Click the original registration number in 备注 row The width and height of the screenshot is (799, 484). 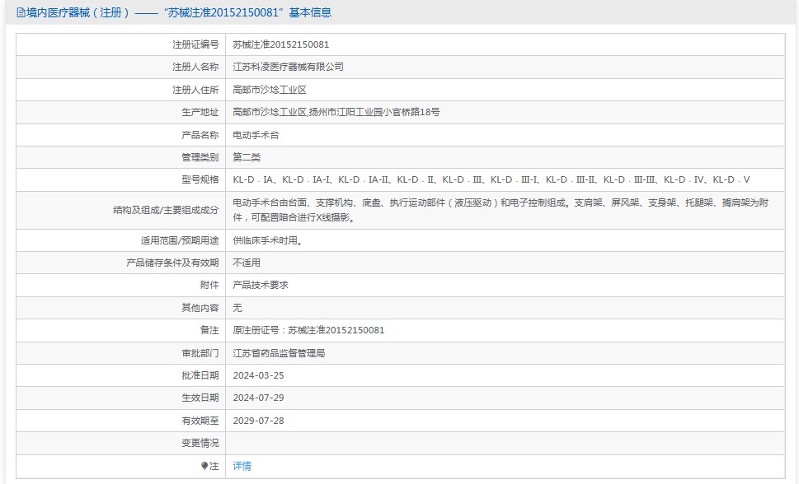point(308,330)
